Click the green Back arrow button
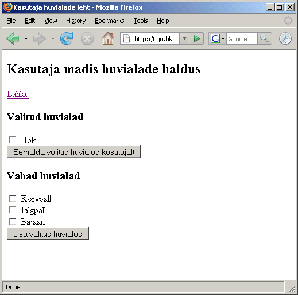 (13, 38)
